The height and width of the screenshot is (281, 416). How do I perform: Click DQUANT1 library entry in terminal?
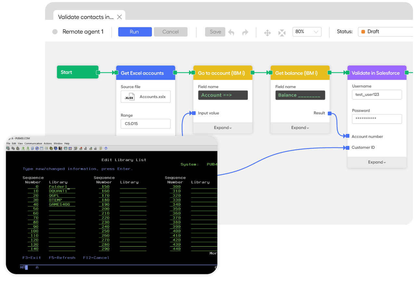tap(58, 191)
